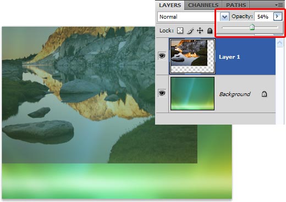The image size is (286, 202).
Task: Click the Opacity slider arrow button
Action: click(x=278, y=16)
